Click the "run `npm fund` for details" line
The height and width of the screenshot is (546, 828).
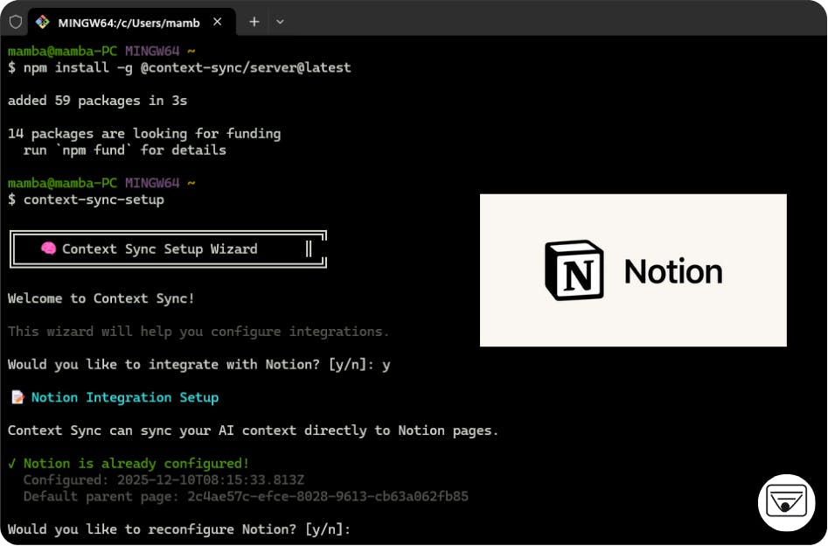click(x=125, y=150)
